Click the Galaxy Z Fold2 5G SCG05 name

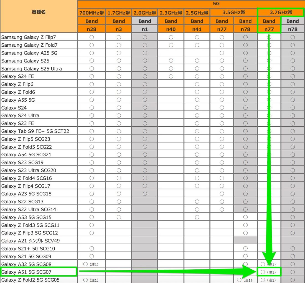click(x=30, y=280)
